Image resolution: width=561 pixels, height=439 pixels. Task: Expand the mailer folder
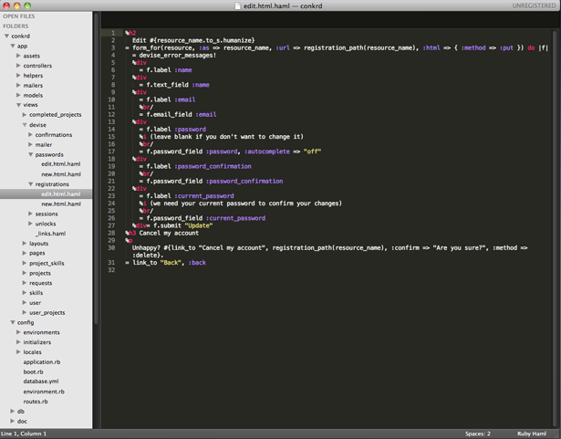pyautogui.click(x=30, y=145)
